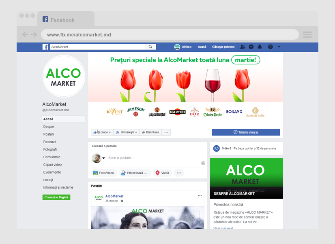Open Evenimente in the sidebar
Viewport: 335px width, 244px height.
click(52, 172)
